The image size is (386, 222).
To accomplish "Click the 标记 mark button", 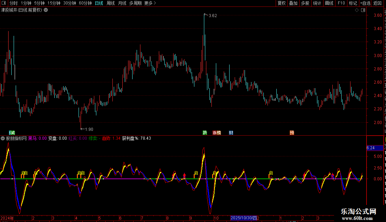I will coord(353,3).
